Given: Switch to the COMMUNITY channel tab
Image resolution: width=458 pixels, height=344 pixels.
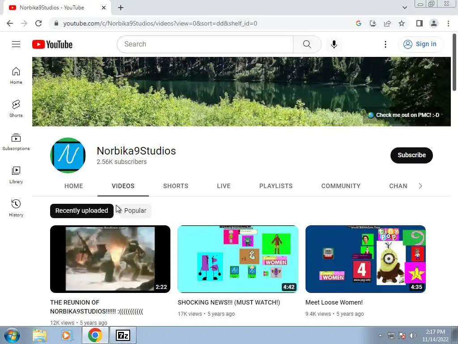Looking at the screenshot, I should [341, 186].
